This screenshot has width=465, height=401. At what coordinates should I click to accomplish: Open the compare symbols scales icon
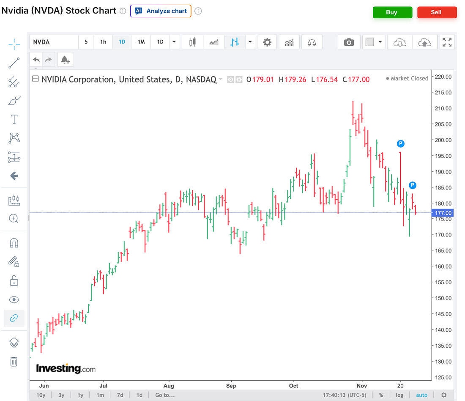click(312, 42)
